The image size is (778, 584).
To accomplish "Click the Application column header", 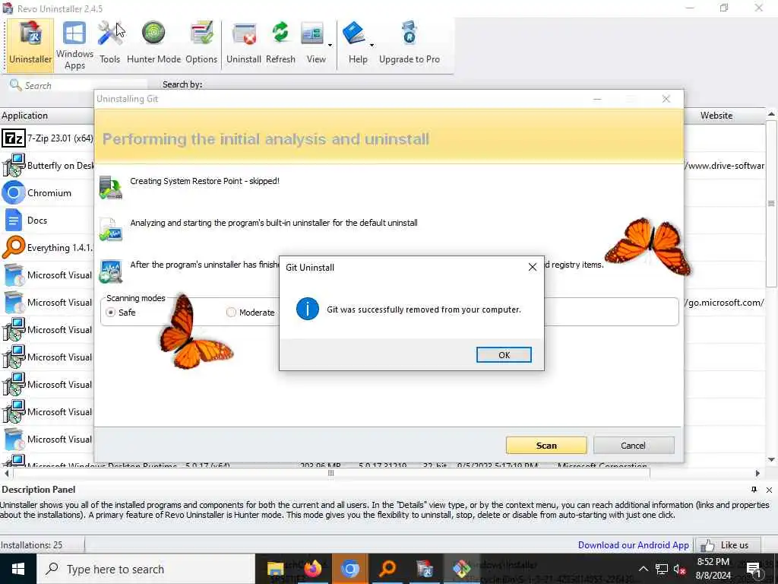I will pos(47,116).
